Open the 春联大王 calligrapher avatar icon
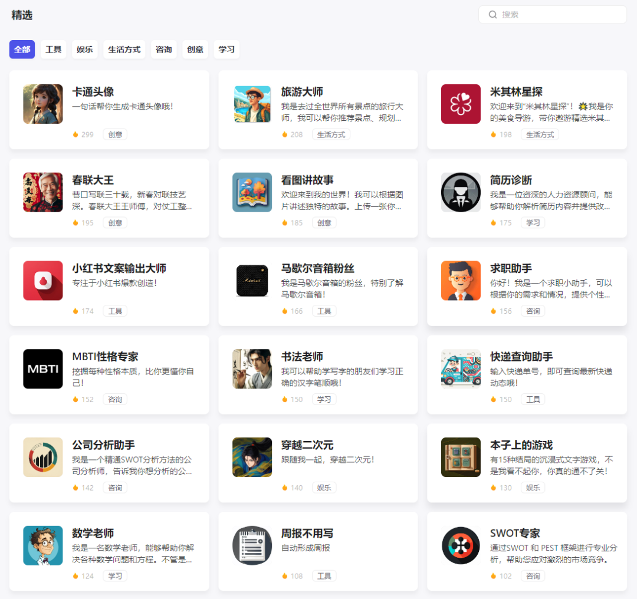The height and width of the screenshot is (599, 637). tap(42, 192)
